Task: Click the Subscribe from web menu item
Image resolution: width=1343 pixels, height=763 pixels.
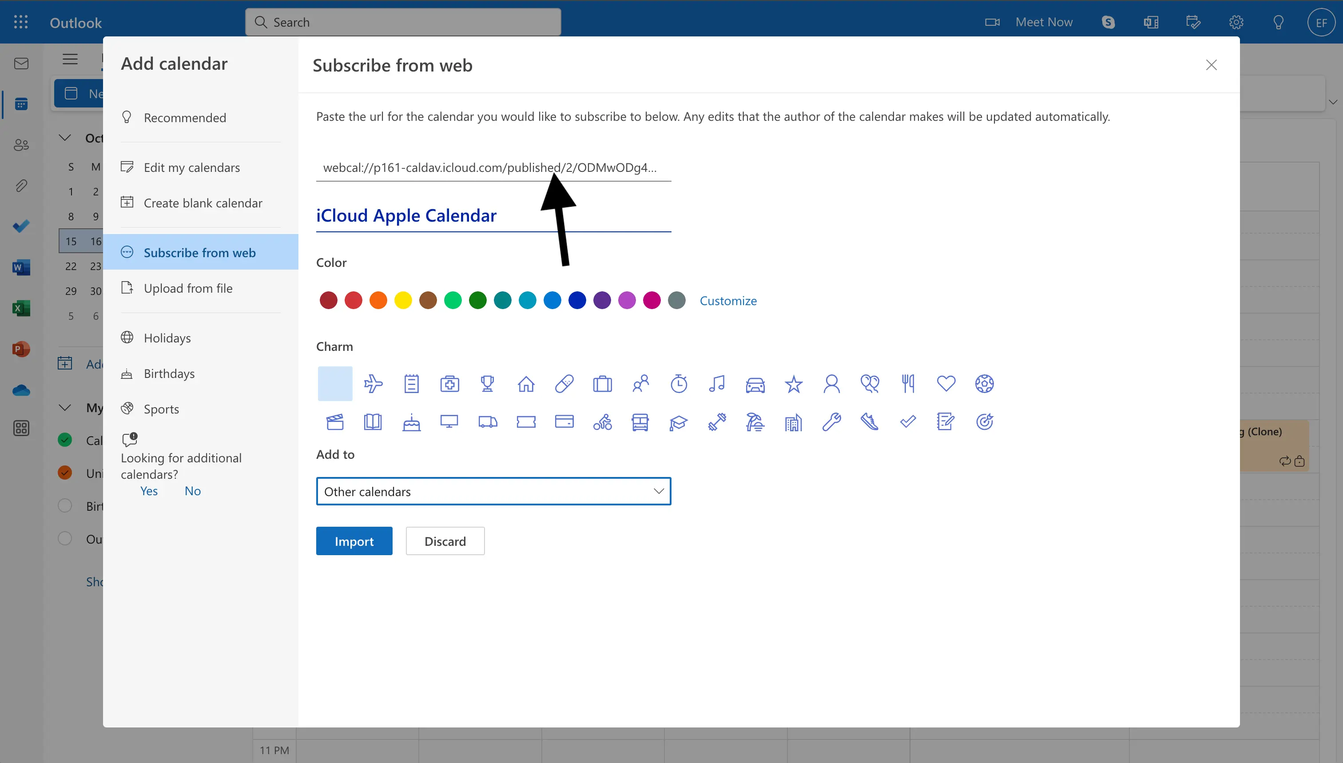Action: (199, 251)
